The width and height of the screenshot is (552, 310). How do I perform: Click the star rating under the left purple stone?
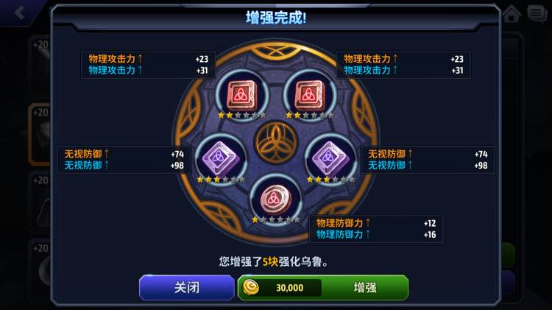(x=221, y=180)
